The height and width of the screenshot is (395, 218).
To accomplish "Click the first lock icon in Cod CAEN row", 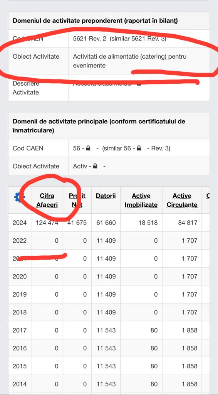I will (88, 149).
